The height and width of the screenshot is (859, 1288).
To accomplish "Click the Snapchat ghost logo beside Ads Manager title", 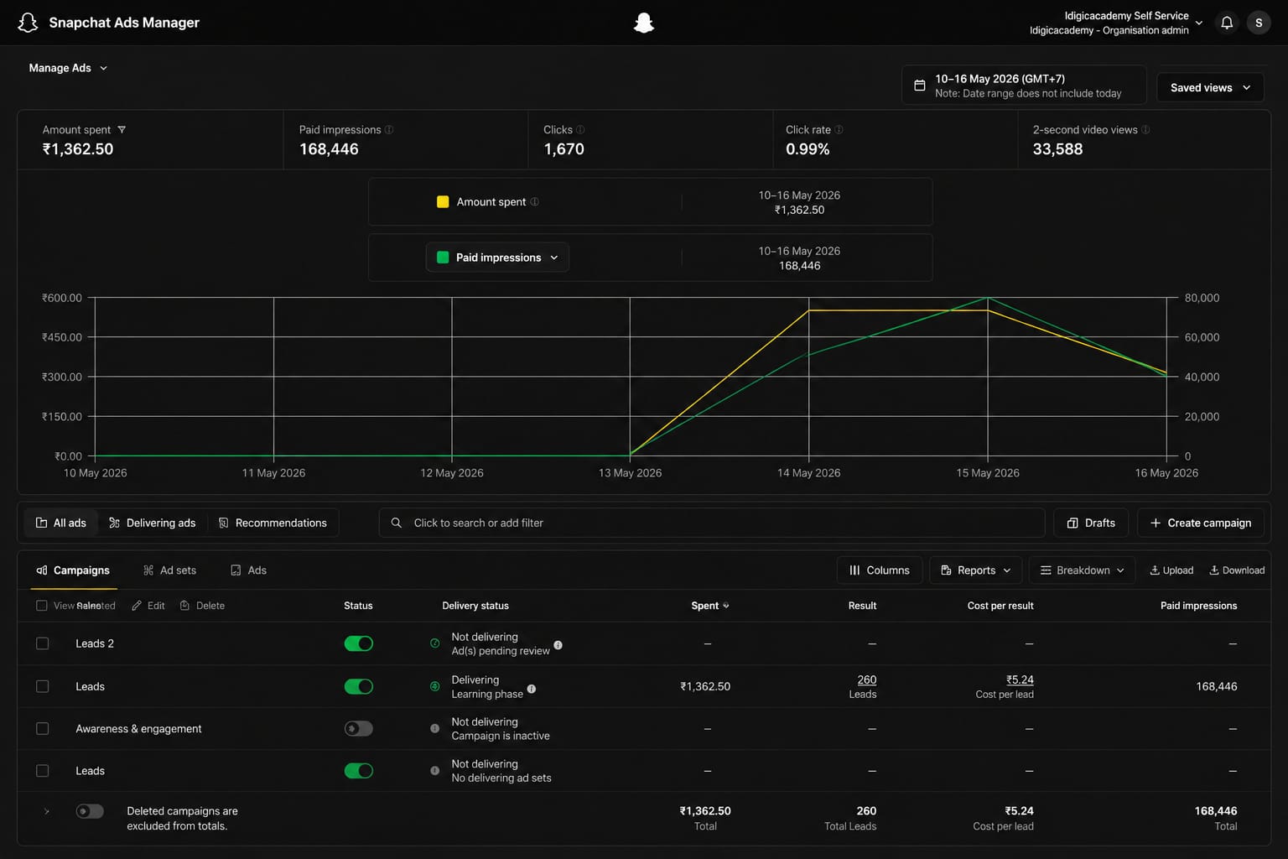I will [x=28, y=23].
